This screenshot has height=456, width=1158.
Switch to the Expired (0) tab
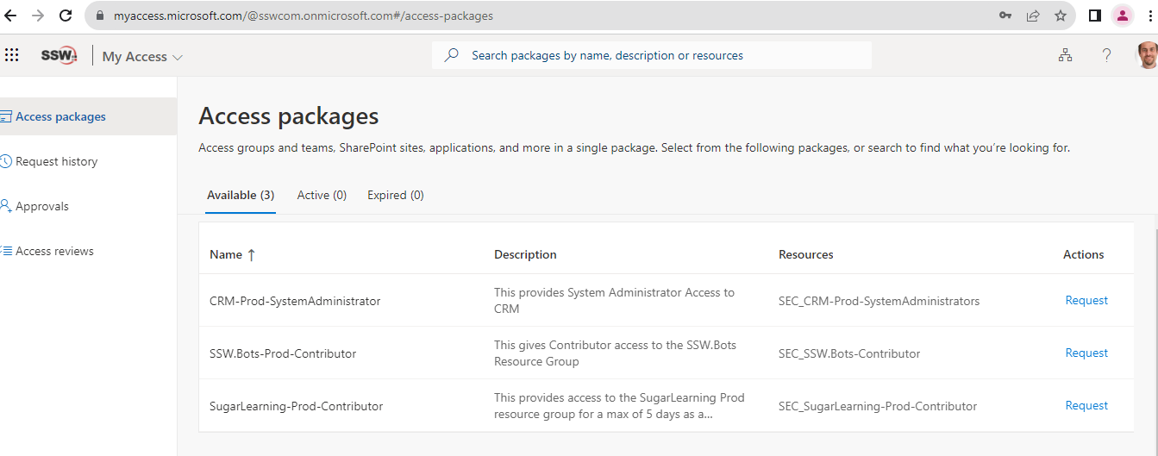point(395,195)
